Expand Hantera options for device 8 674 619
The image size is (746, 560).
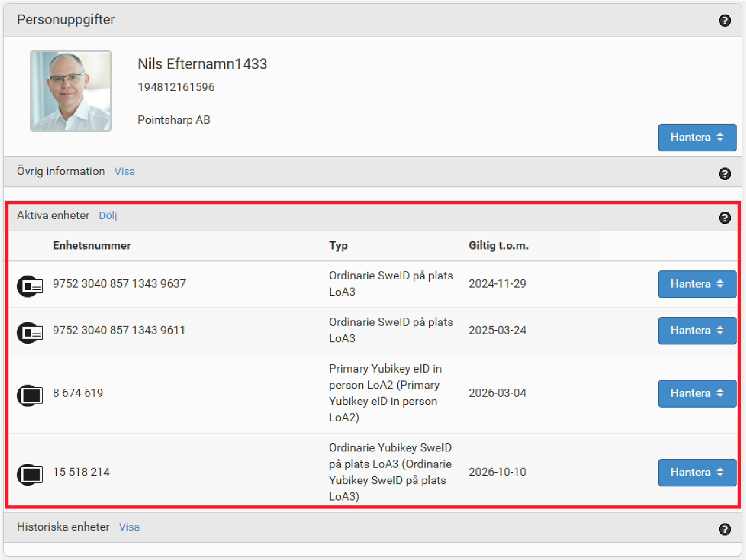tap(696, 393)
